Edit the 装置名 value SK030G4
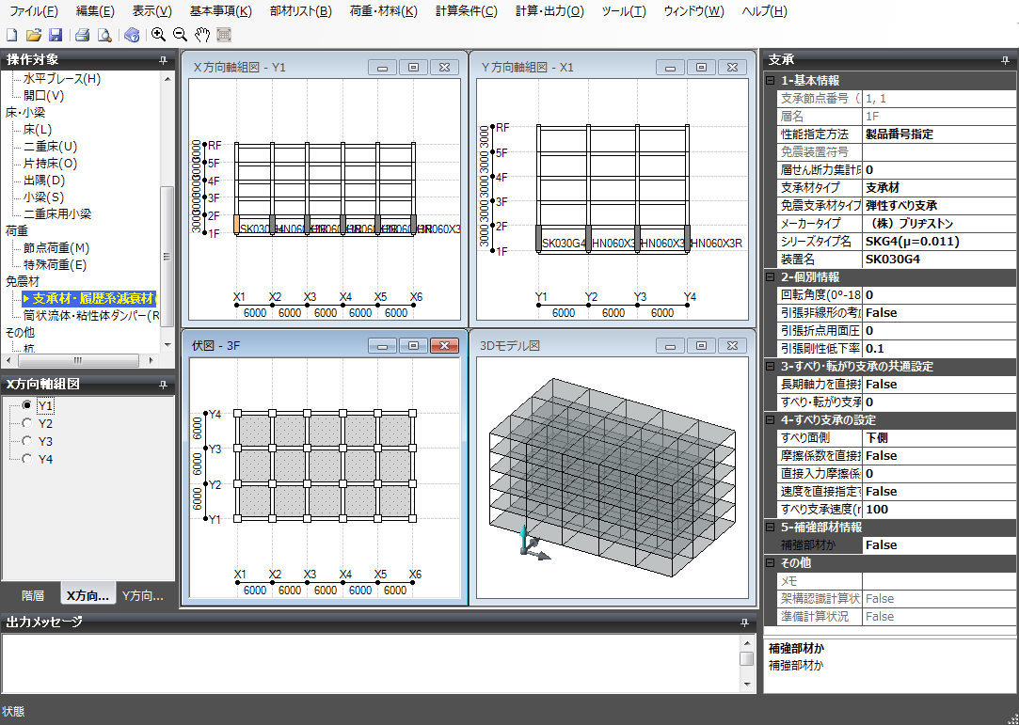The width and height of the screenshot is (1019, 725). tap(939, 260)
